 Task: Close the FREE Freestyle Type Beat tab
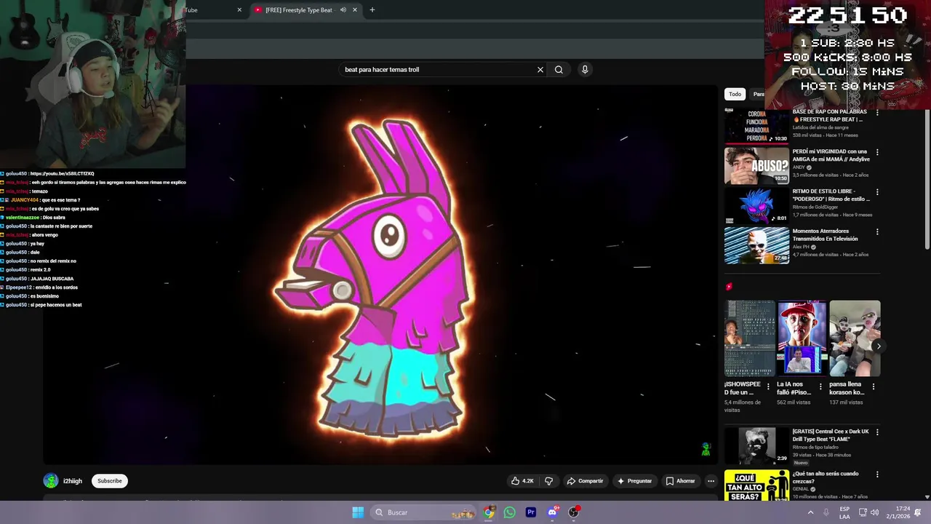tap(355, 10)
